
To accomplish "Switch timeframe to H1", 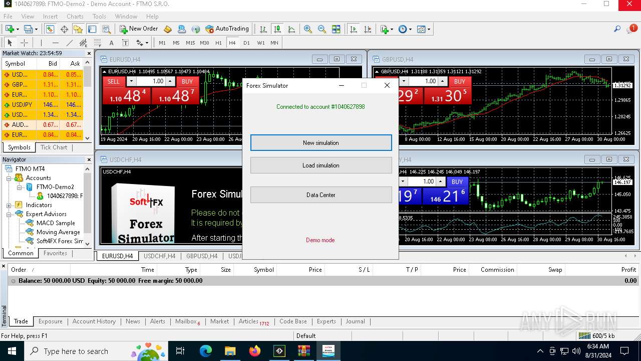I will click(218, 43).
